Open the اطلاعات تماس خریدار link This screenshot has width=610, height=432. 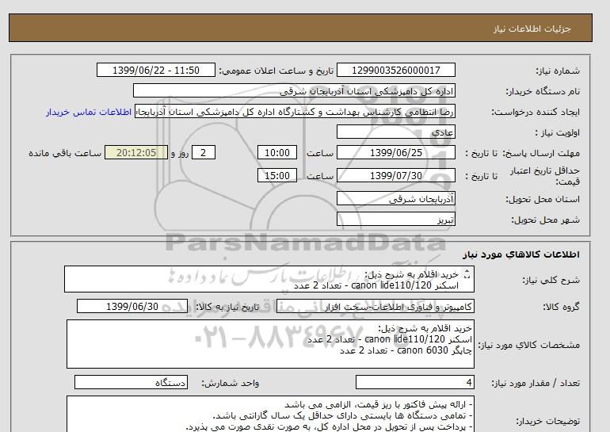(x=89, y=112)
